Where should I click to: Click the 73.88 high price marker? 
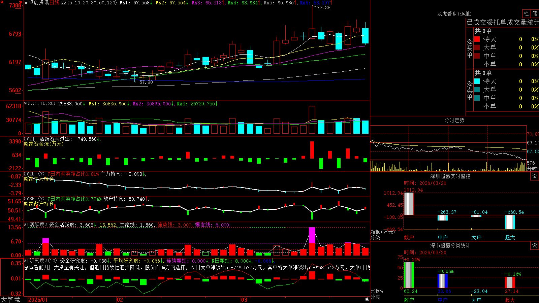pos(323,7)
